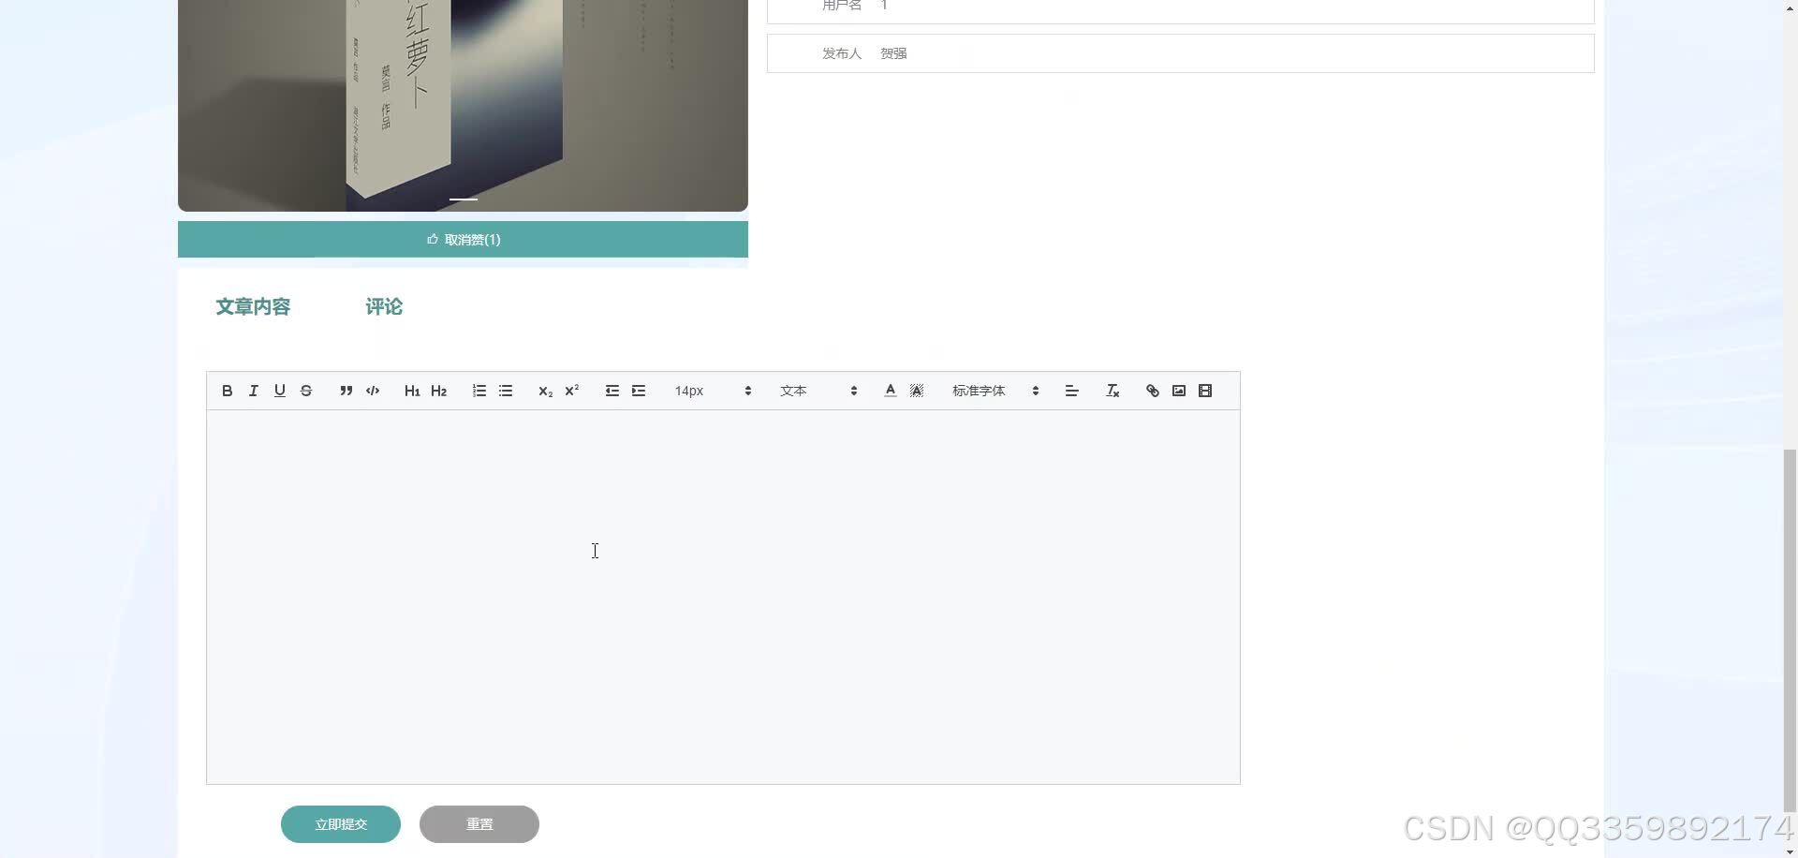Screen dimensions: 1798x858
Task: Clear text formatting
Action: [x=1112, y=391]
